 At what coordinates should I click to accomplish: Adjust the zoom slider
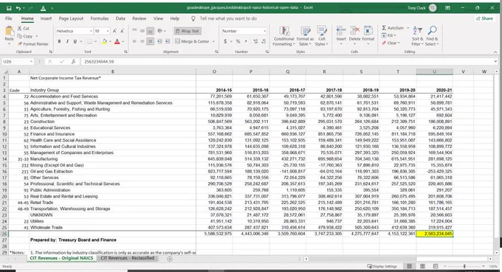[464, 266]
